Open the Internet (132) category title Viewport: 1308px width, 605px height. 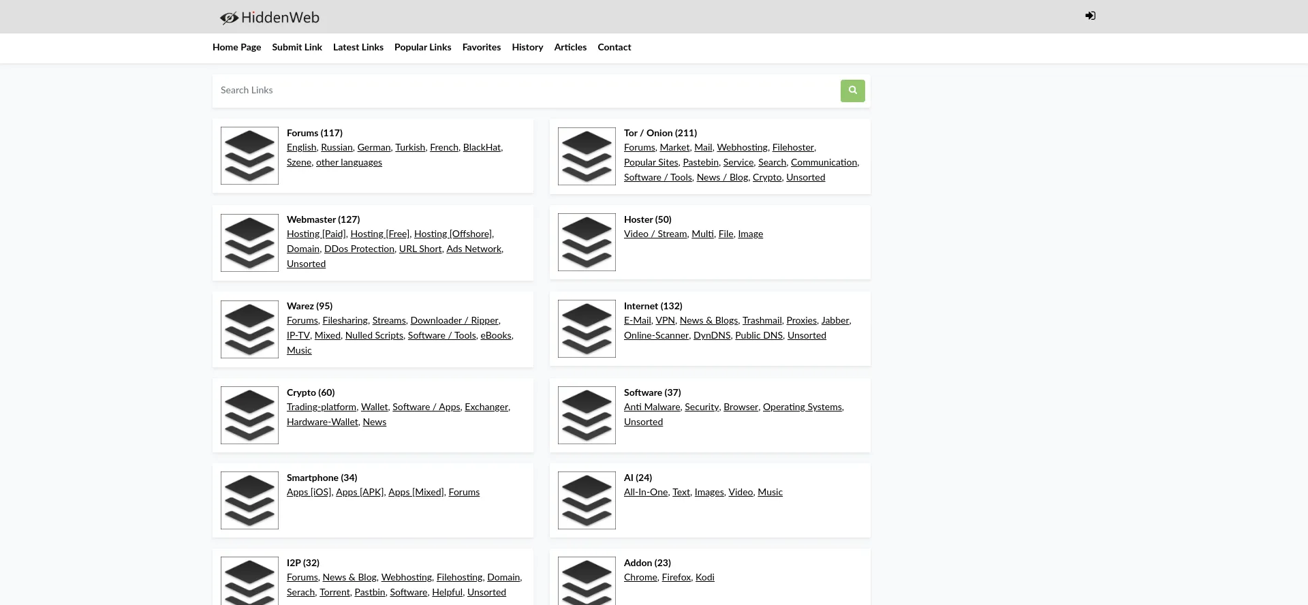(x=653, y=307)
